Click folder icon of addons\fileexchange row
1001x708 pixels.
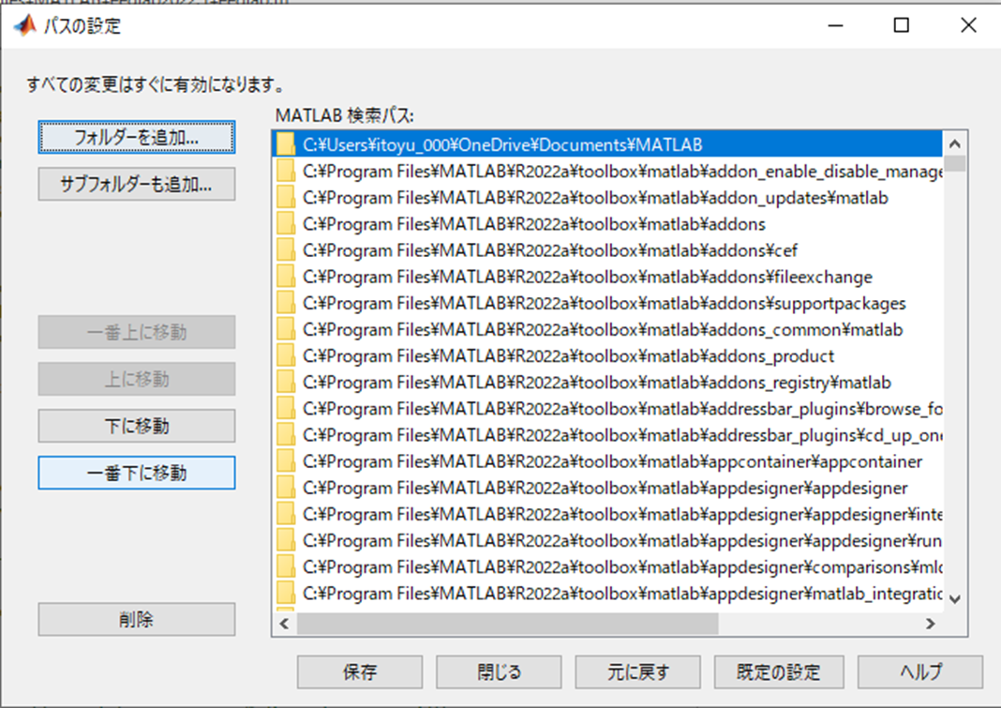[285, 277]
